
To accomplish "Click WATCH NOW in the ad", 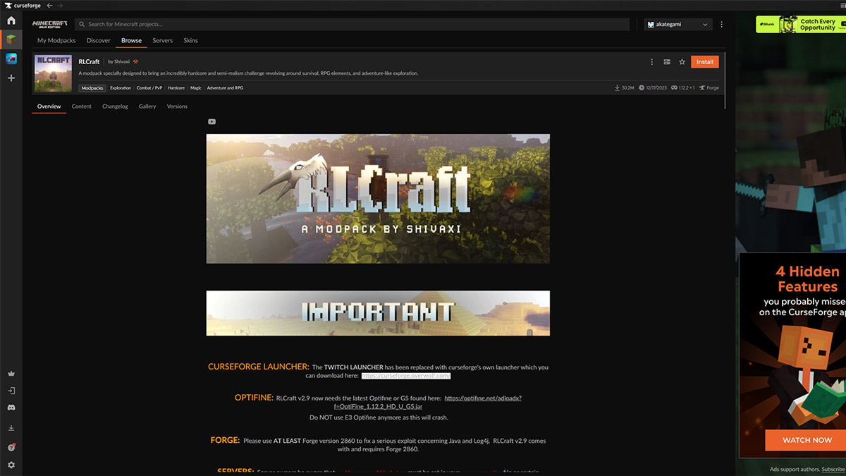I will pos(807,440).
